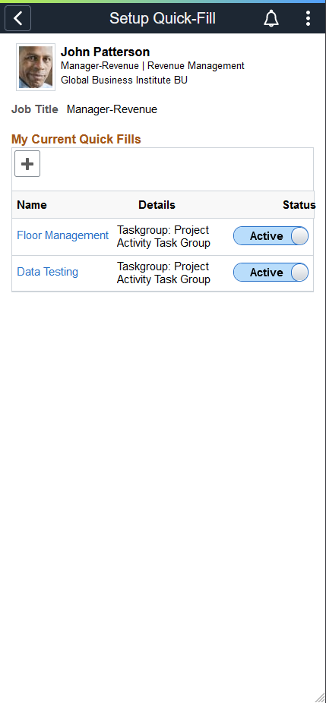Image resolution: width=326 pixels, height=703 pixels.
Task: Click the Global Business Institute BU text
Action: click(125, 80)
